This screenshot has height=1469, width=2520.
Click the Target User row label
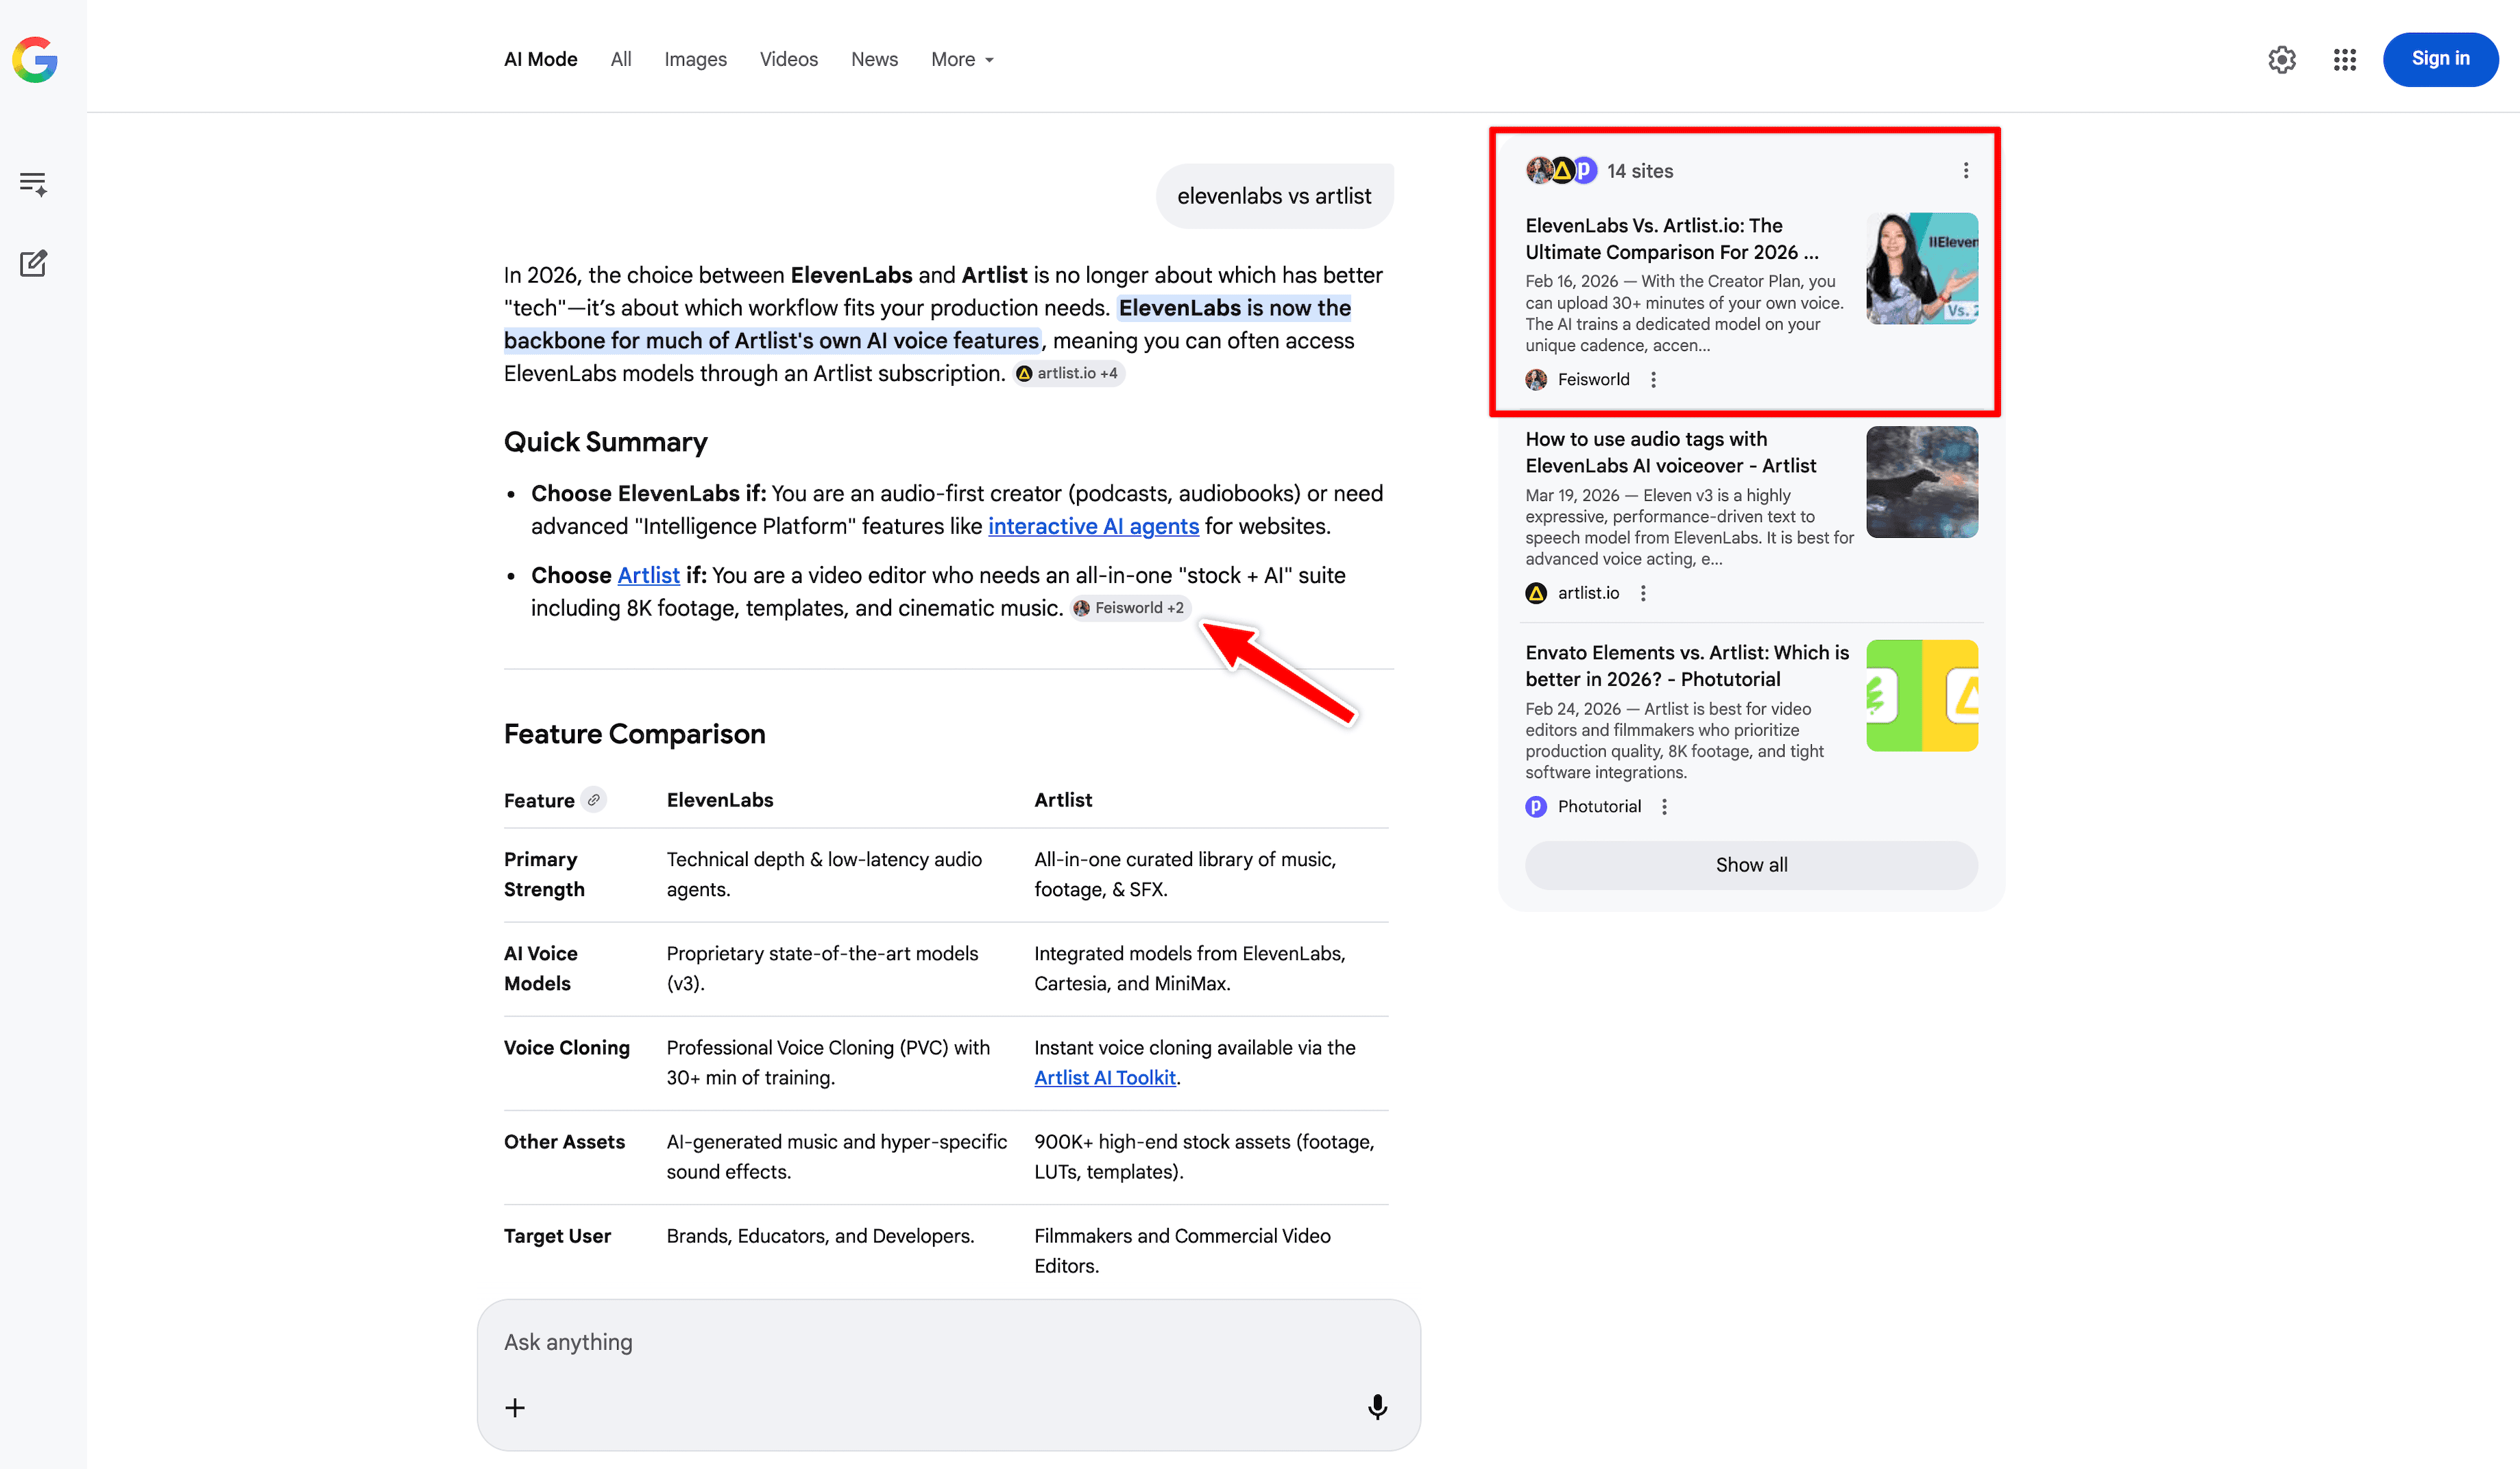click(x=557, y=1236)
